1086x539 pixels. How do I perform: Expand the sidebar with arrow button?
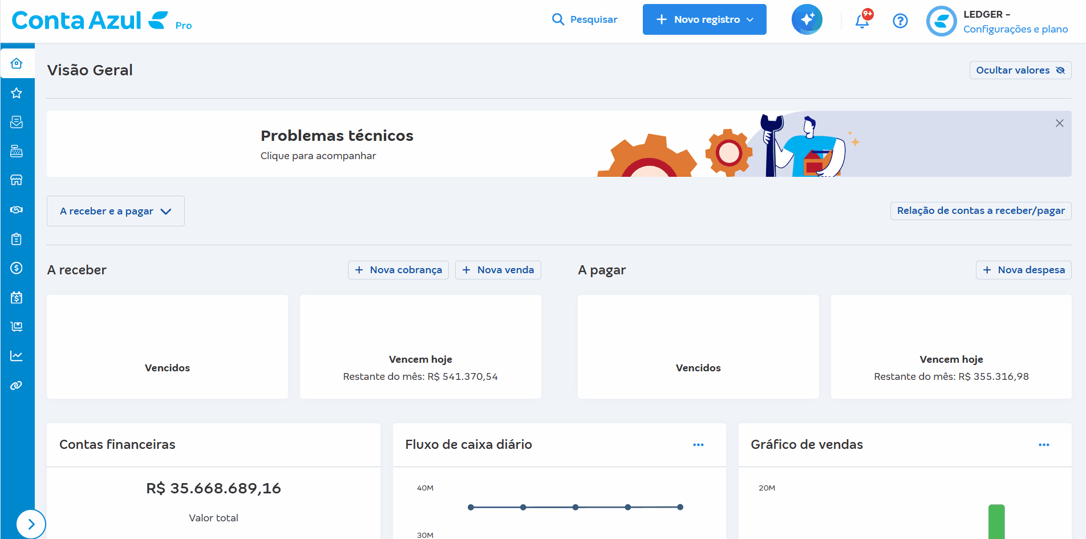[31, 524]
